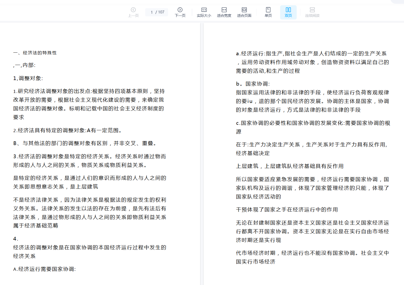The image size is (404, 285).
Task: Select fit to width (适合宽度)
Action: click(224, 12)
